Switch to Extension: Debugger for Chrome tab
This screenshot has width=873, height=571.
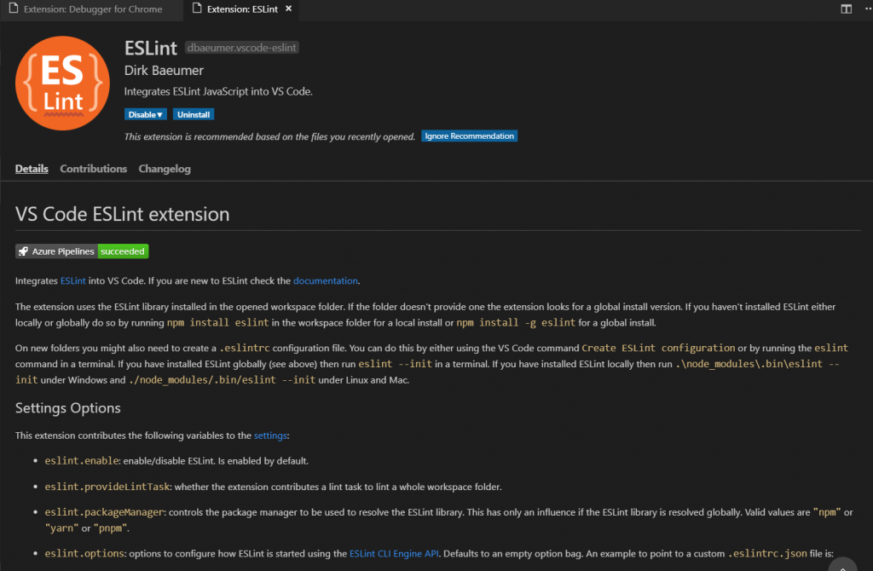pyautogui.click(x=93, y=9)
